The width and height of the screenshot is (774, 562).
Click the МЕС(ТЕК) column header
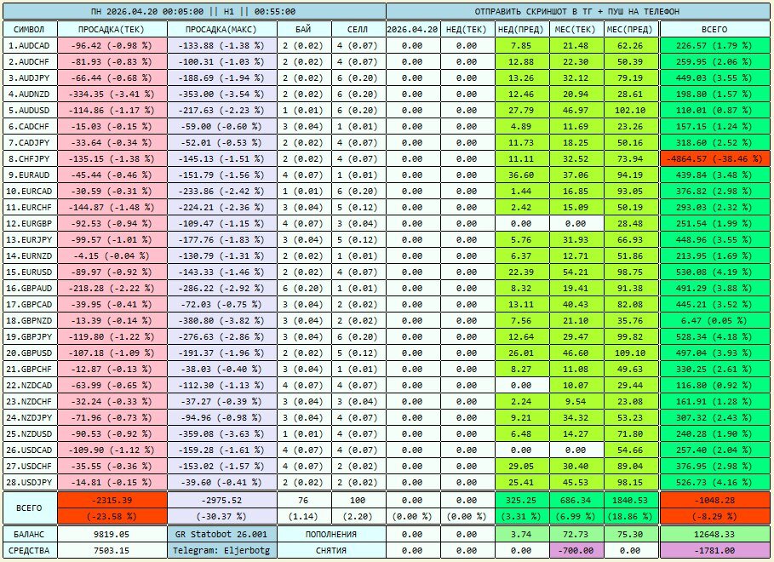point(576,29)
